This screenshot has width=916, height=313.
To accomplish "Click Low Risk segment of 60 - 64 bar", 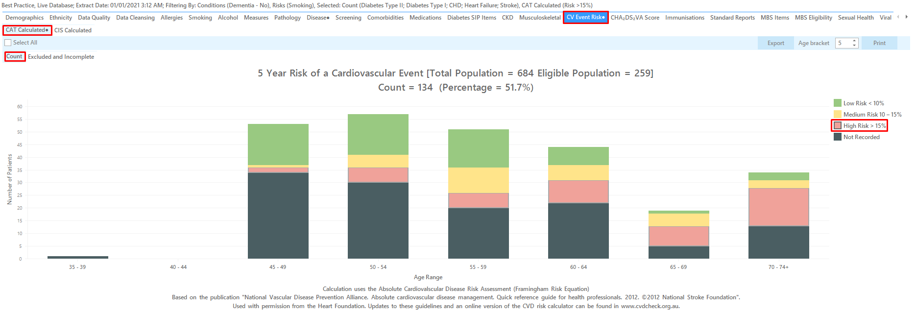I will [578, 156].
